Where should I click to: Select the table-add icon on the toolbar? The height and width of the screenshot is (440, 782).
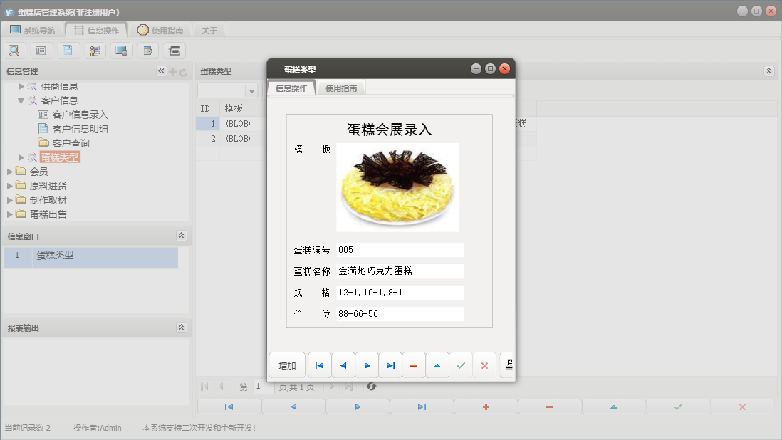(x=147, y=50)
